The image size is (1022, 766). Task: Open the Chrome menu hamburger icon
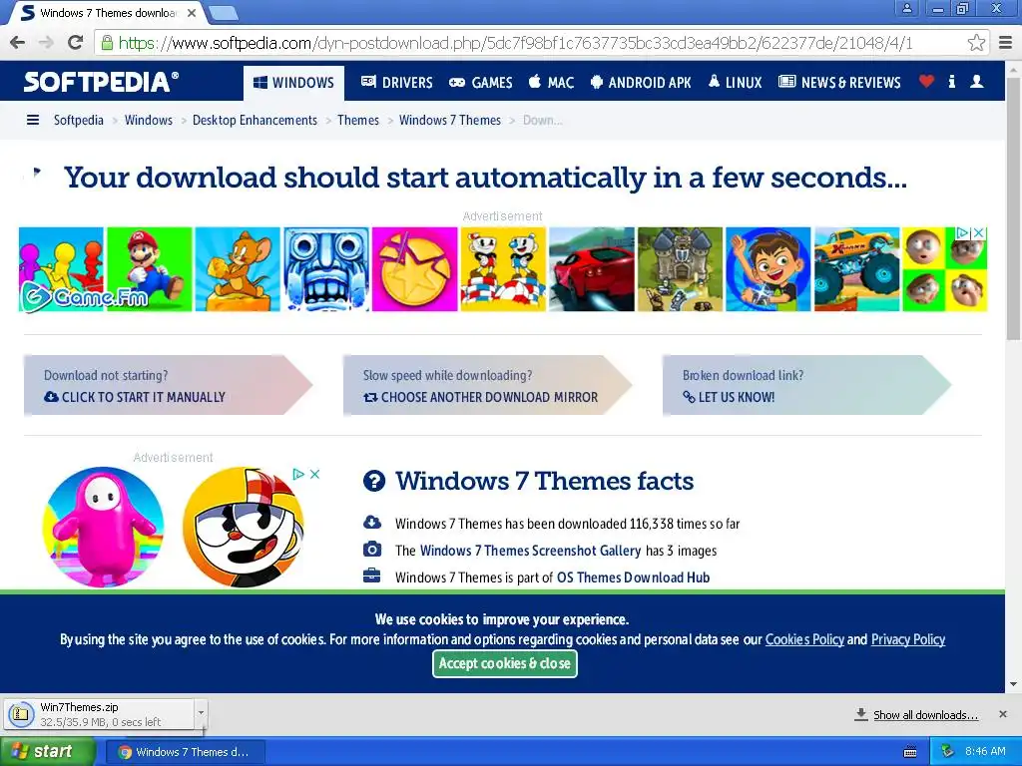coord(1006,43)
